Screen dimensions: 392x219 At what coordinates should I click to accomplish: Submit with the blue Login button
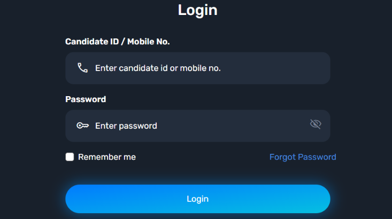coord(198,199)
